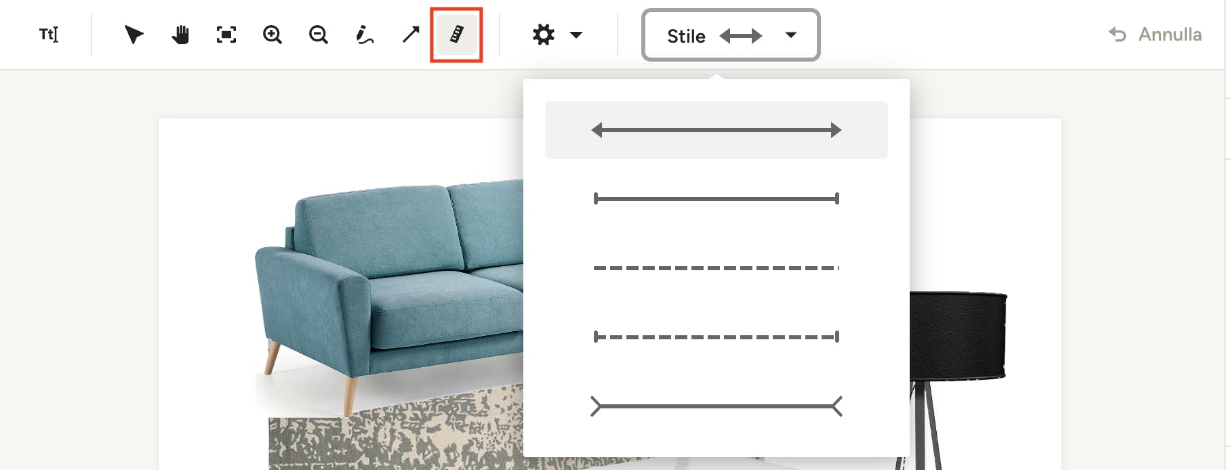Select the text tool icon
Image resolution: width=1231 pixels, height=470 pixels.
point(49,35)
